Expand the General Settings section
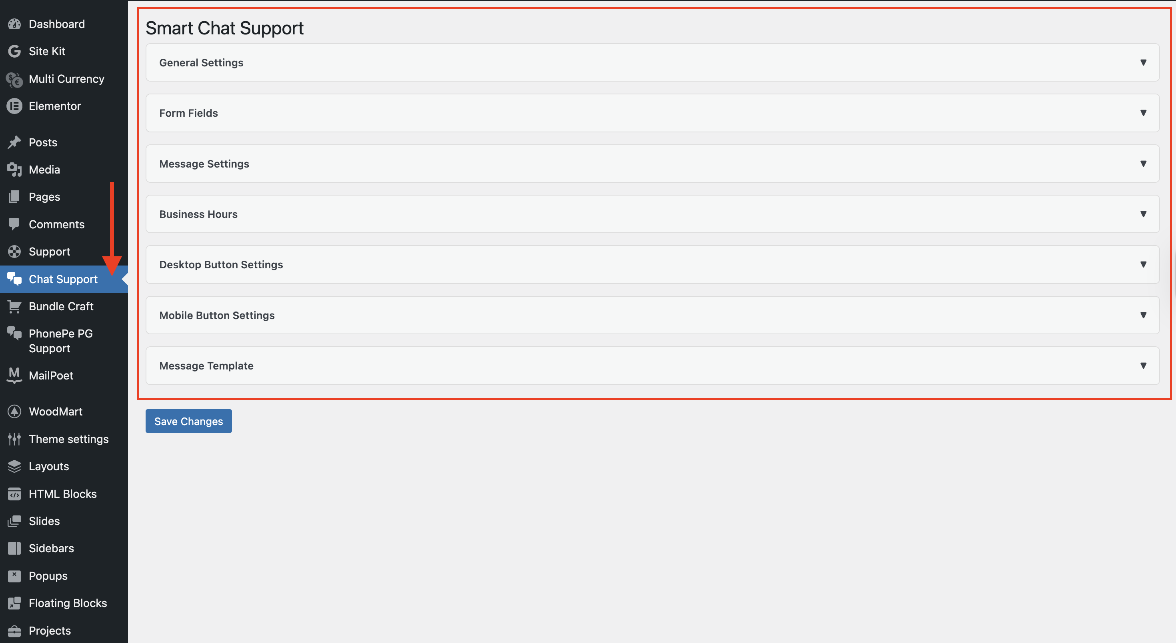 [x=652, y=62]
